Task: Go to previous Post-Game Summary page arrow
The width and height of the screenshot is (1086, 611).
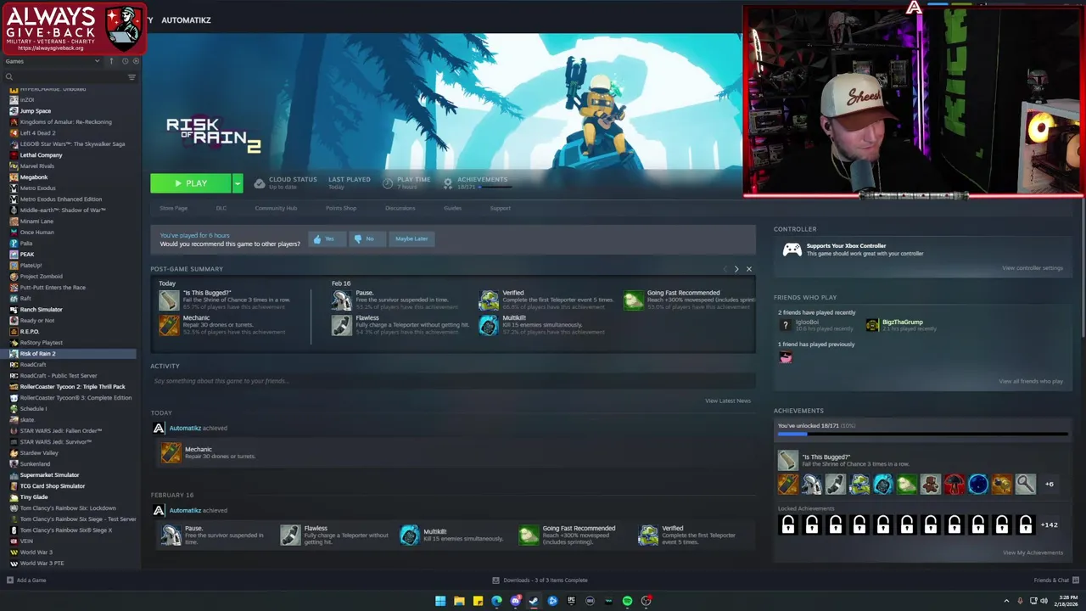Action: [x=725, y=269]
